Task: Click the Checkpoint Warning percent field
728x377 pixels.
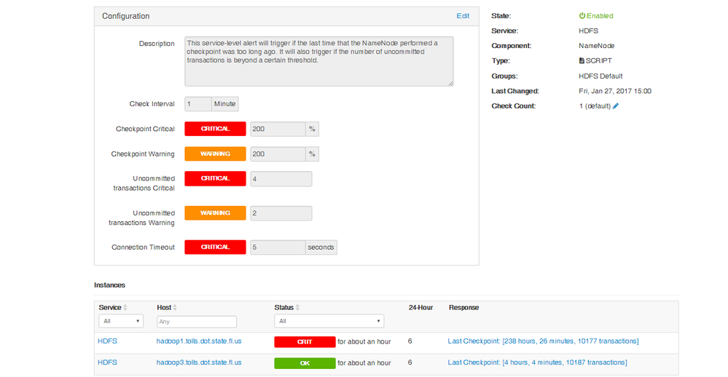Action: click(278, 154)
